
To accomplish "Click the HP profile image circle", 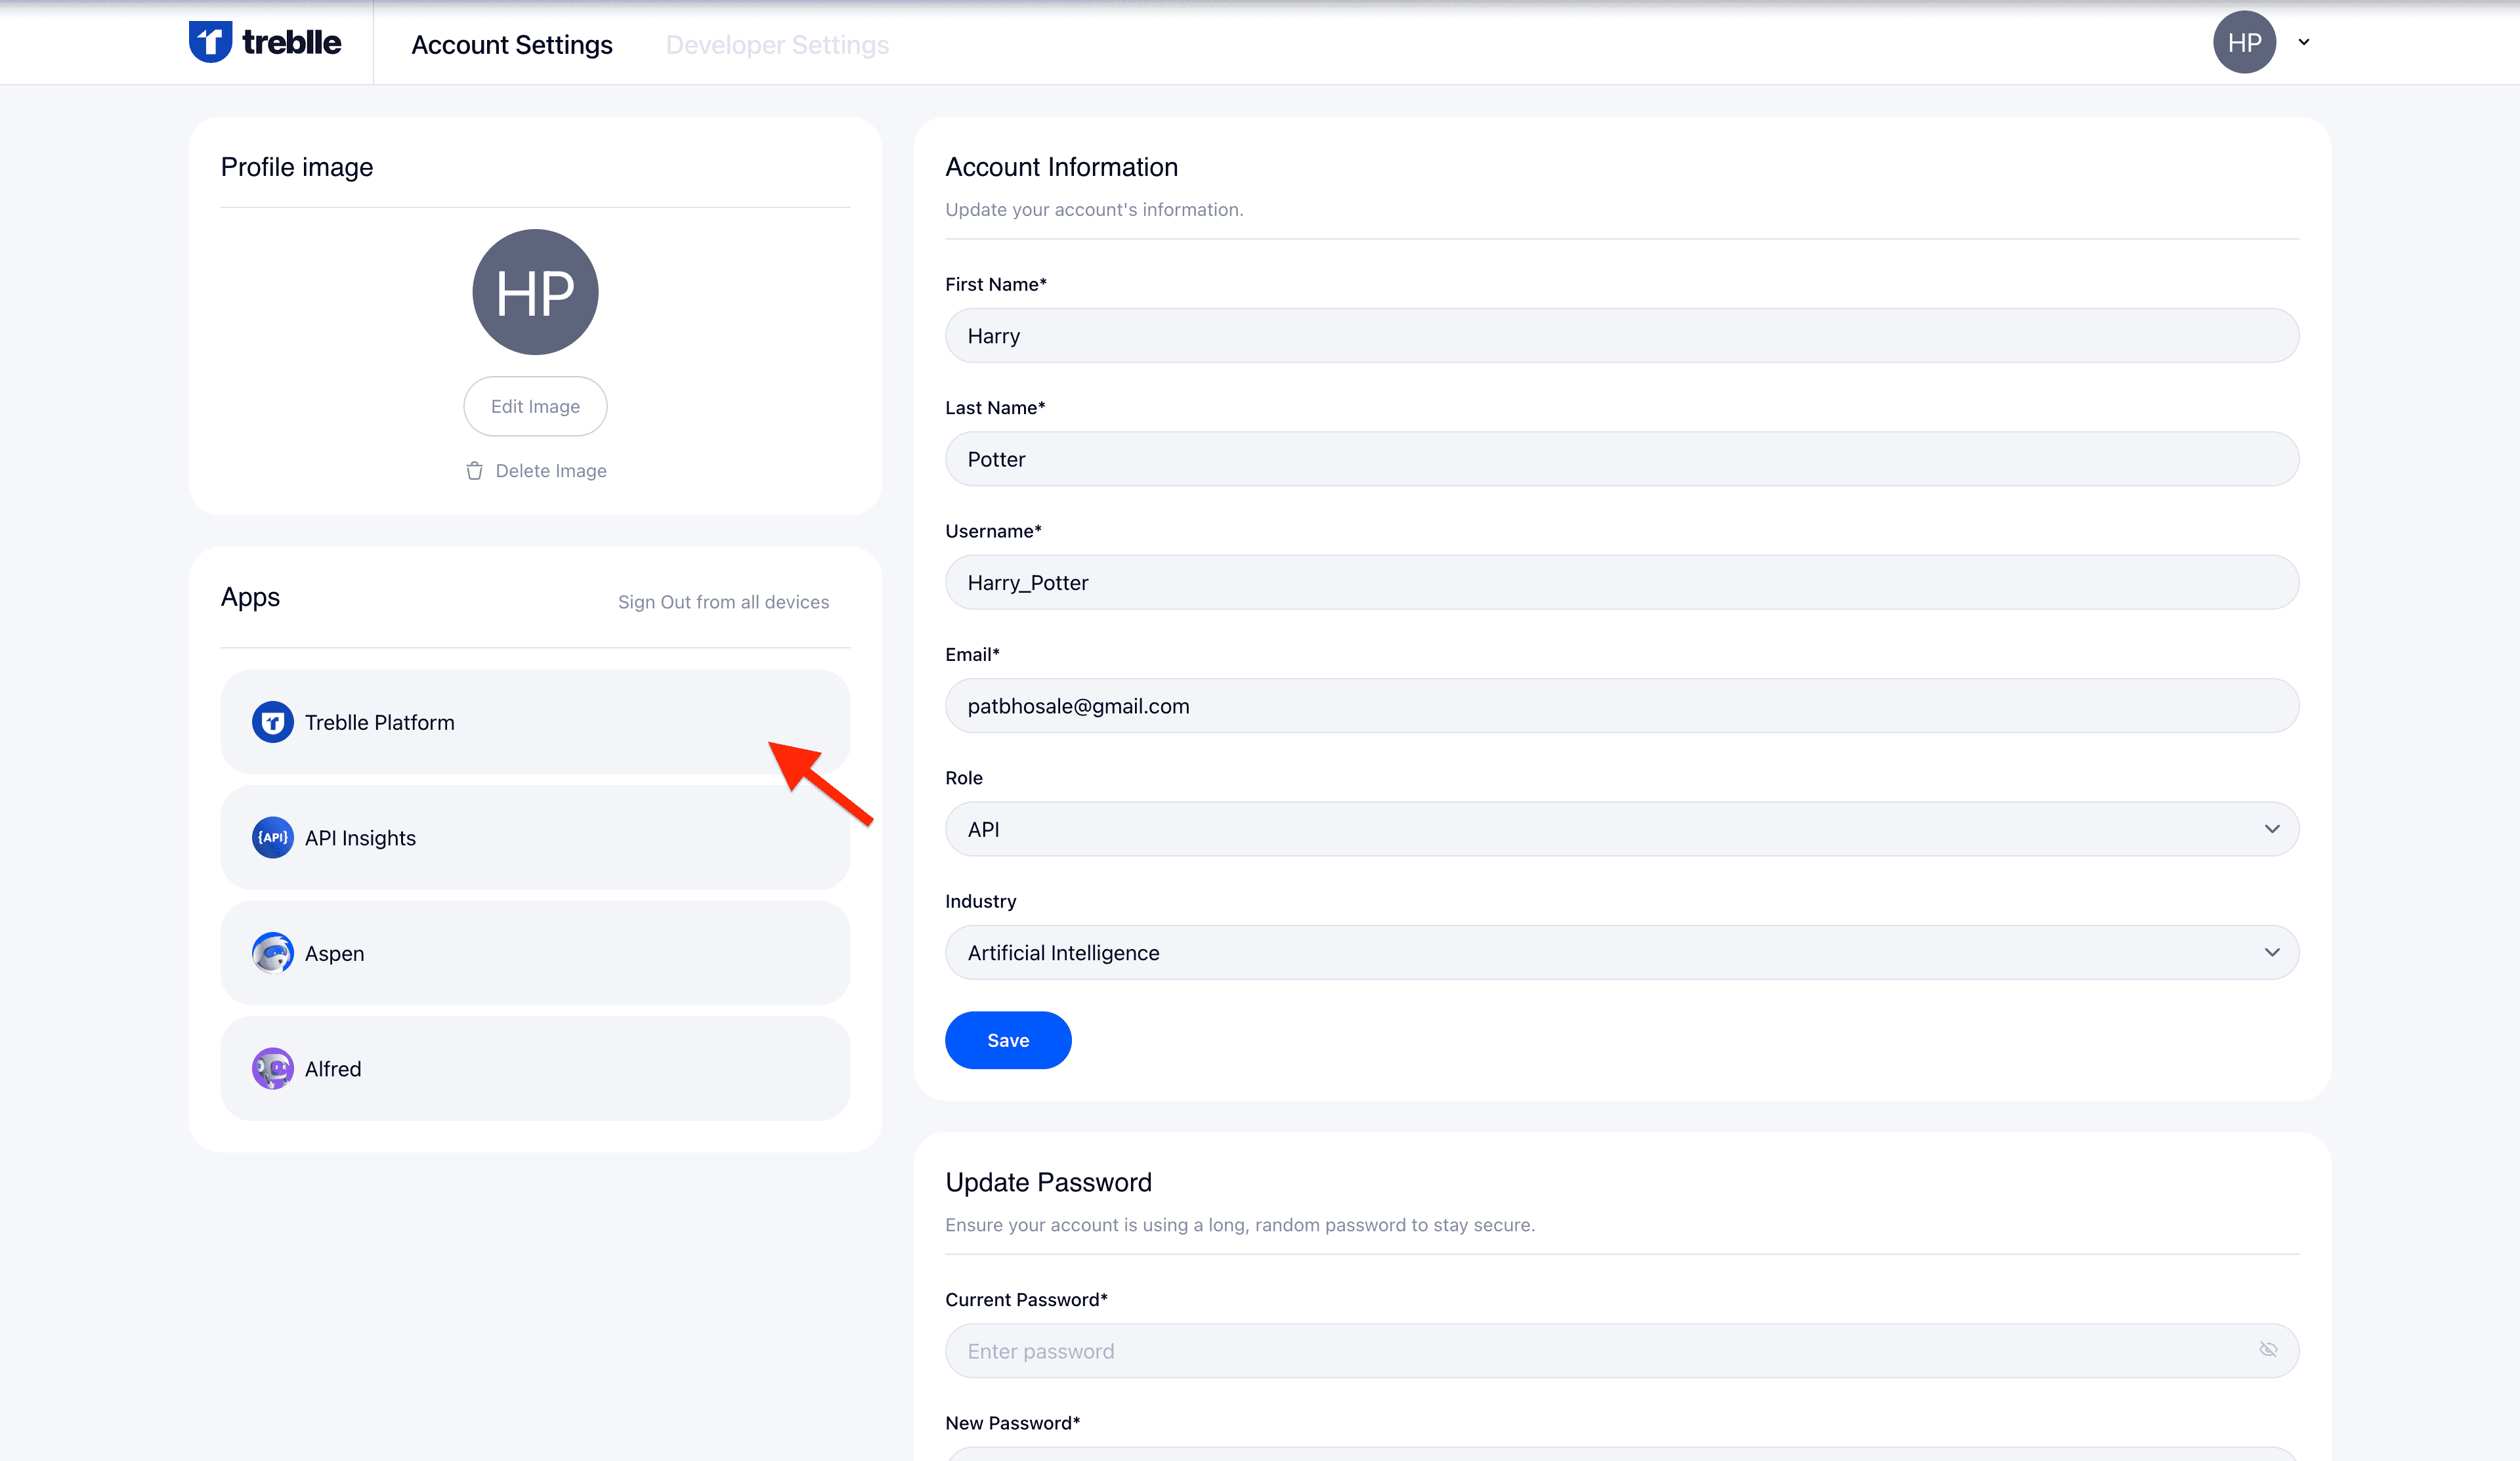I will (535, 291).
